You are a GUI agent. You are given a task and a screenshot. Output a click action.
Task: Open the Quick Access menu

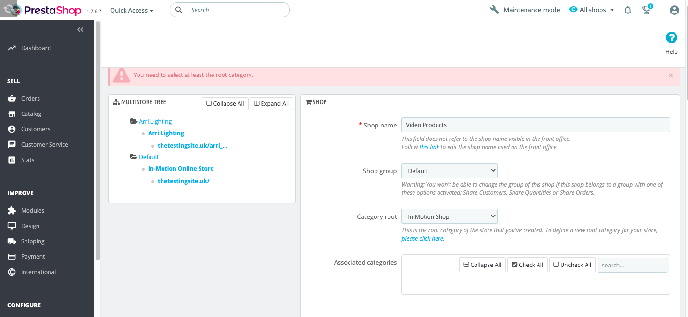[132, 10]
